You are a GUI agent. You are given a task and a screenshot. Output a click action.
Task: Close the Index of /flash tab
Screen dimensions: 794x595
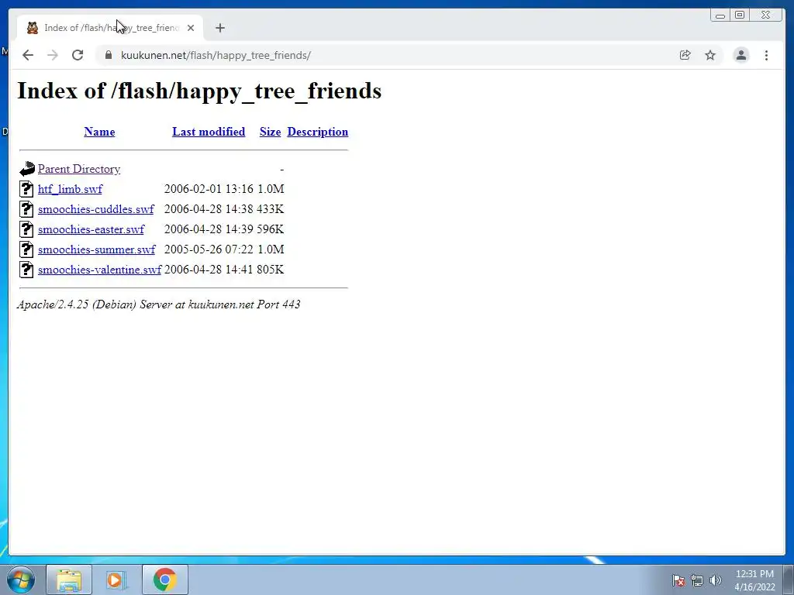(x=191, y=28)
